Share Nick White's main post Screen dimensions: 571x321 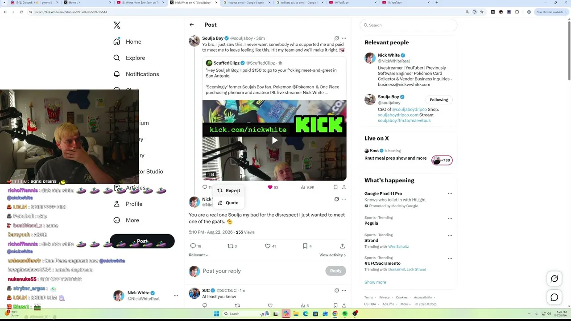(x=342, y=246)
